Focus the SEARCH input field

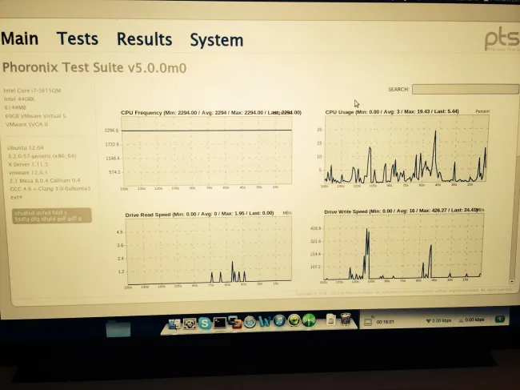(466, 89)
